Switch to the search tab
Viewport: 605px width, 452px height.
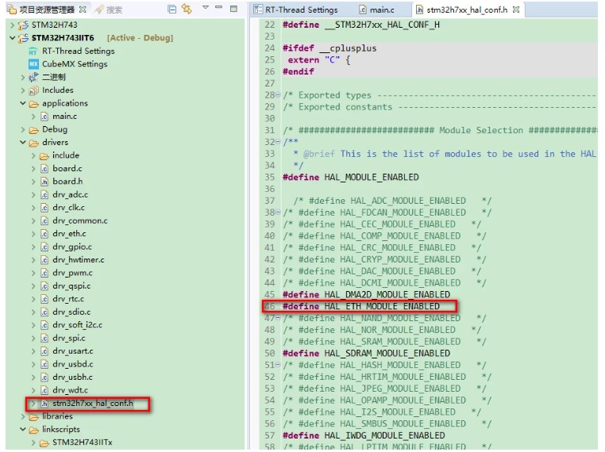110,10
